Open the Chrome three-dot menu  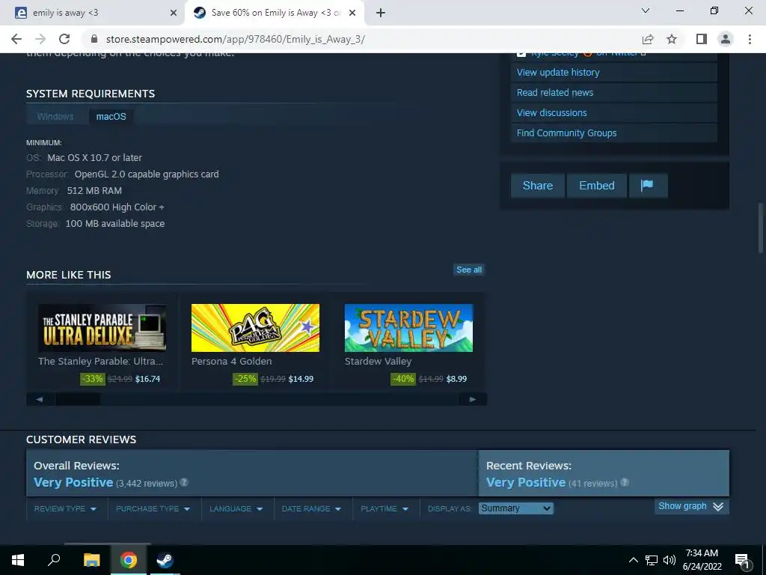(x=750, y=39)
